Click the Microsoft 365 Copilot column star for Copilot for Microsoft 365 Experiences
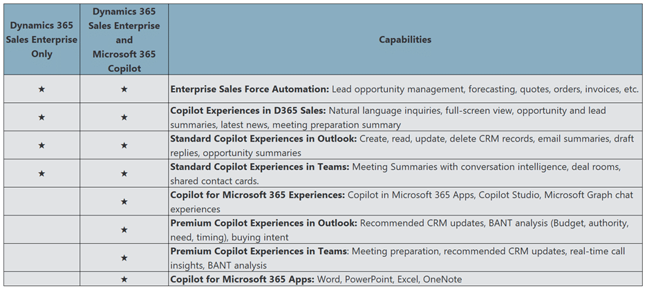 point(124,202)
